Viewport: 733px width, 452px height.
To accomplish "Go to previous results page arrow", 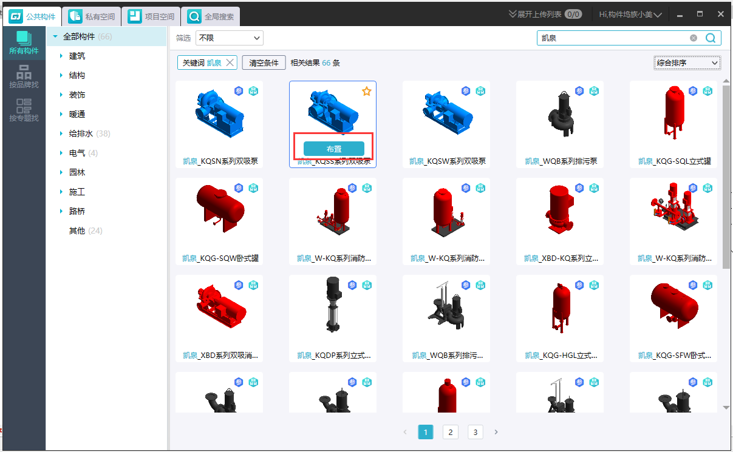I will click(x=405, y=432).
